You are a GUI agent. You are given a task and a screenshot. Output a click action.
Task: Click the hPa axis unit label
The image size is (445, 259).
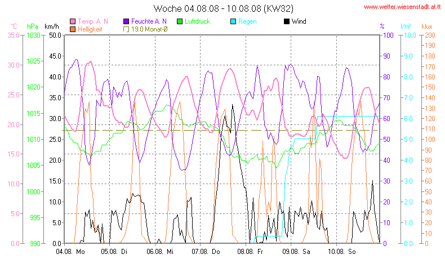click(33, 26)
